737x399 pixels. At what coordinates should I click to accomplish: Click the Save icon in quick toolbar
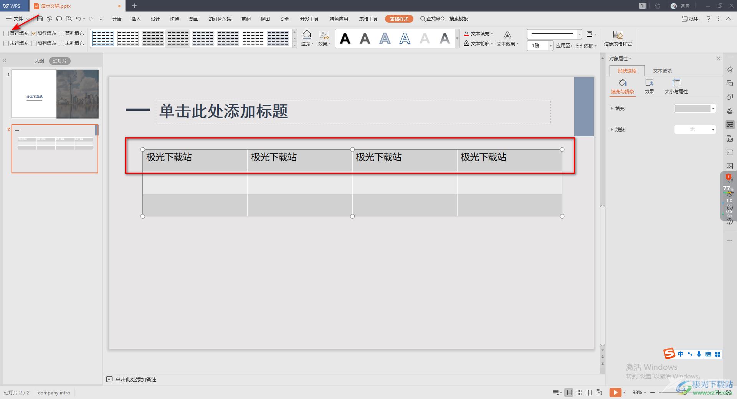click(40, 19)
